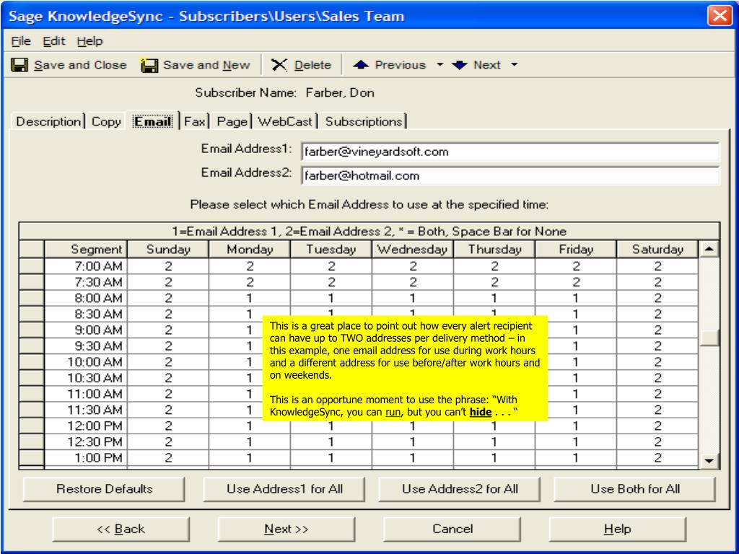Click the Wednesday cell at 12:30 PM
Viewport: 739px width, 554px height.
click(x=412, y=442)
